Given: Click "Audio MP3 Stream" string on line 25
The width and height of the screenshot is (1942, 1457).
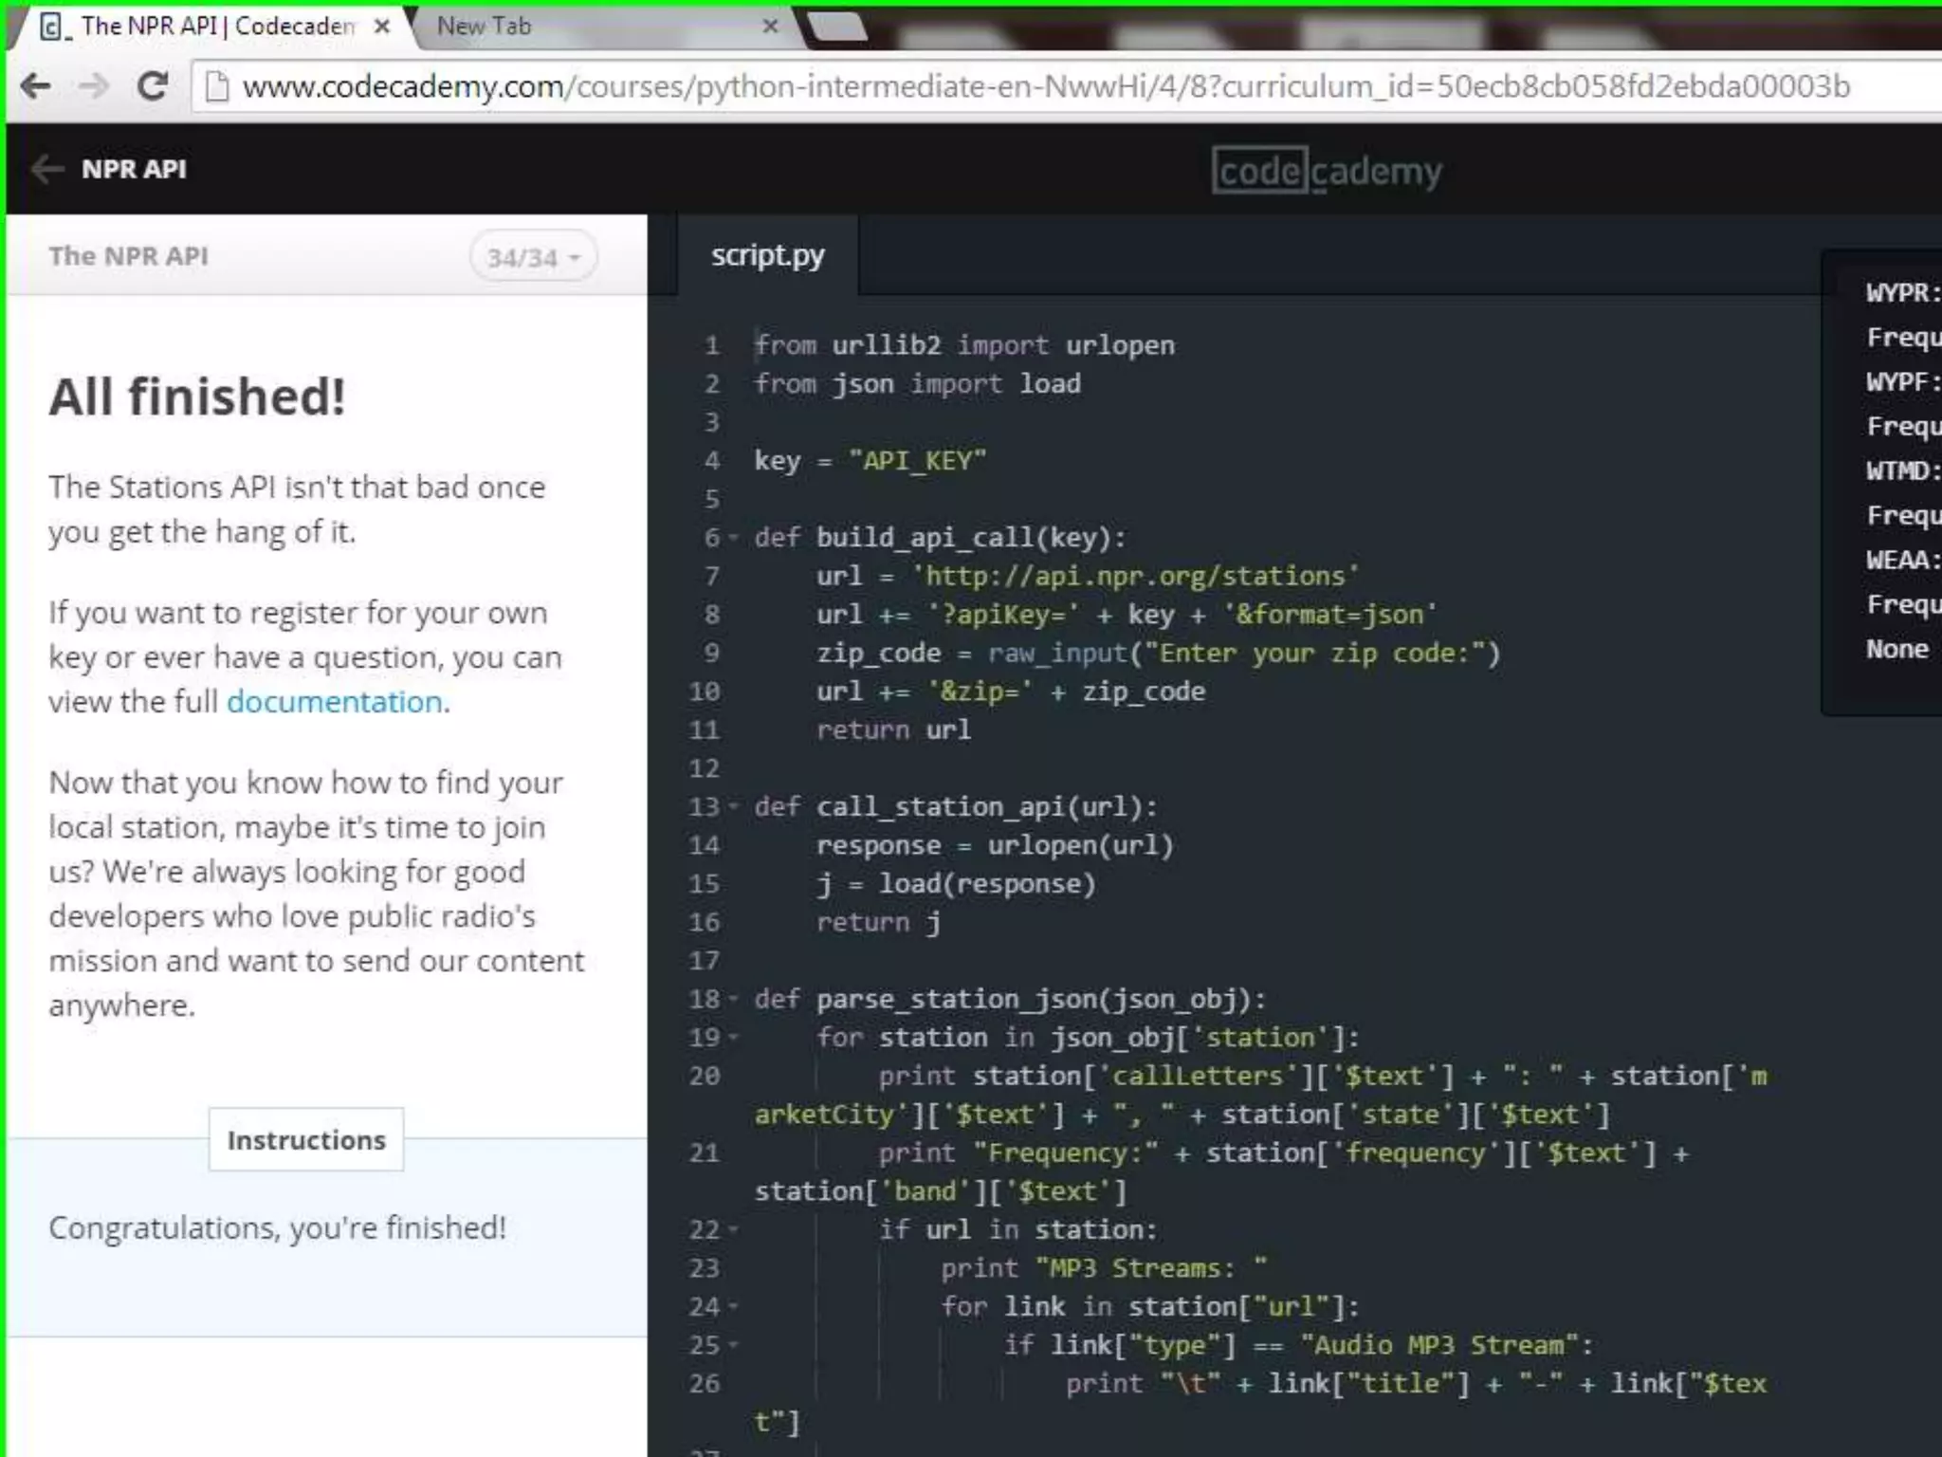Looking at the screenshot, I should [1438, 1345].
